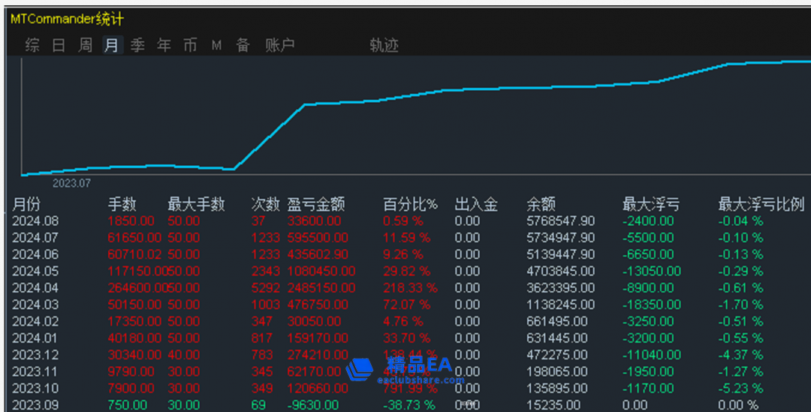Click the 2023.07 chart date label
The image size is (811, 412).
click(71, 184)
